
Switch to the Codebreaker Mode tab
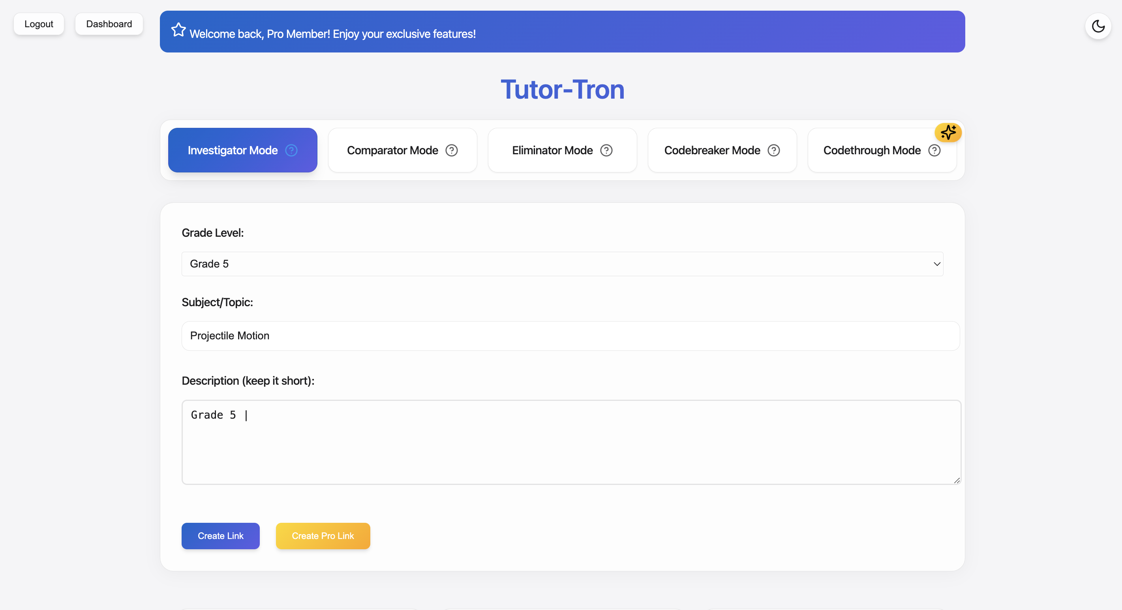[722, 150]
